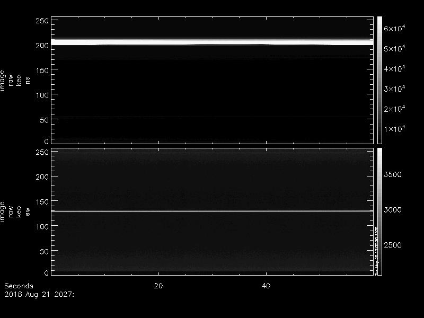This screenshot has width=424, height=318.
Task: Select the 1×10⁴ label on top colorbar
Action: (394, 129)
